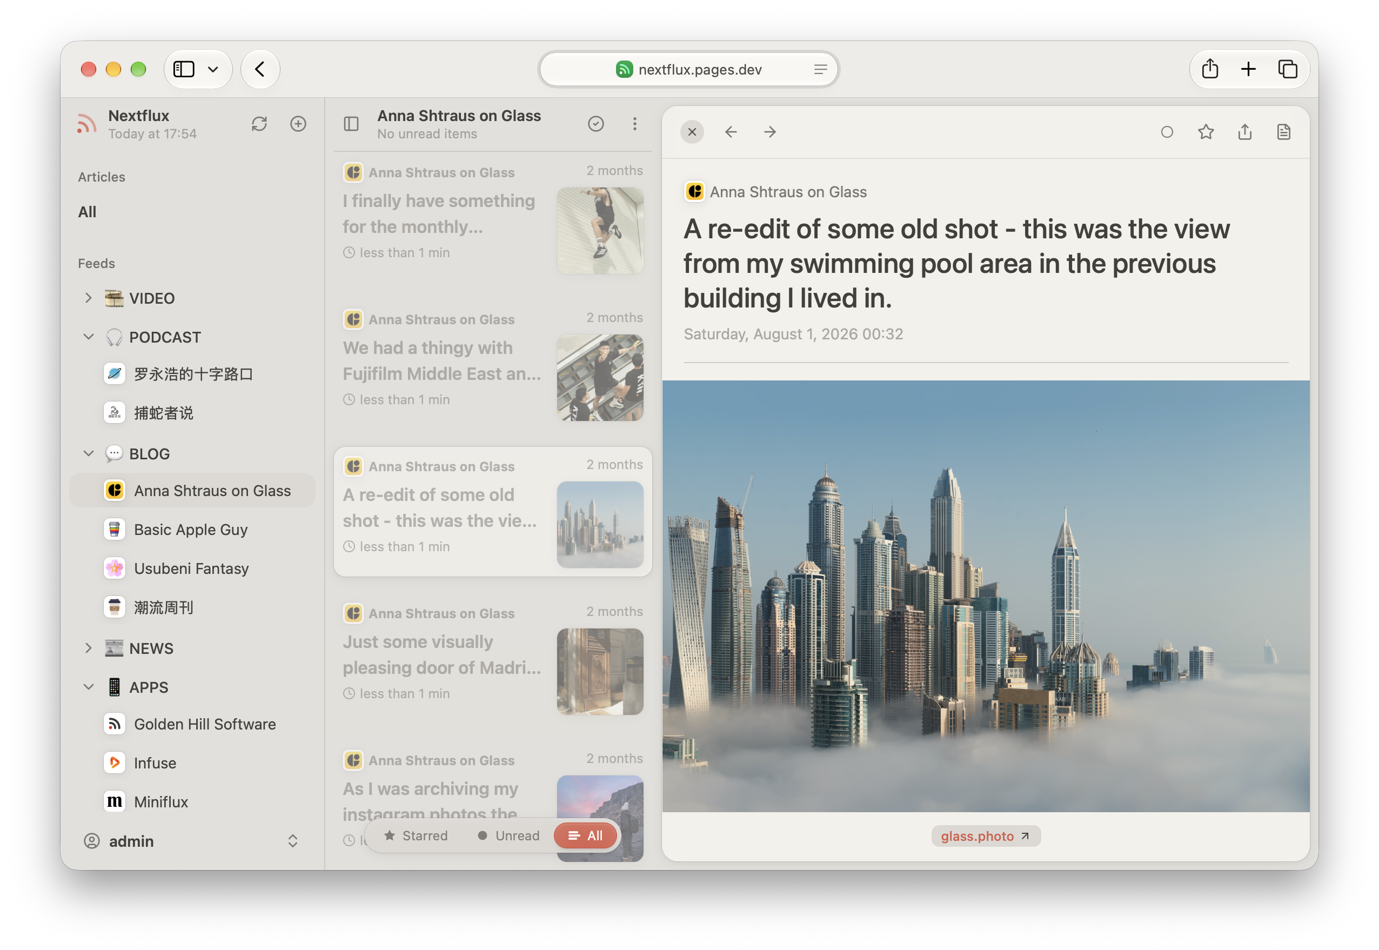Filter list to Unread items
The width and height of the screenshot is (1379, 950).
point(508,836)
